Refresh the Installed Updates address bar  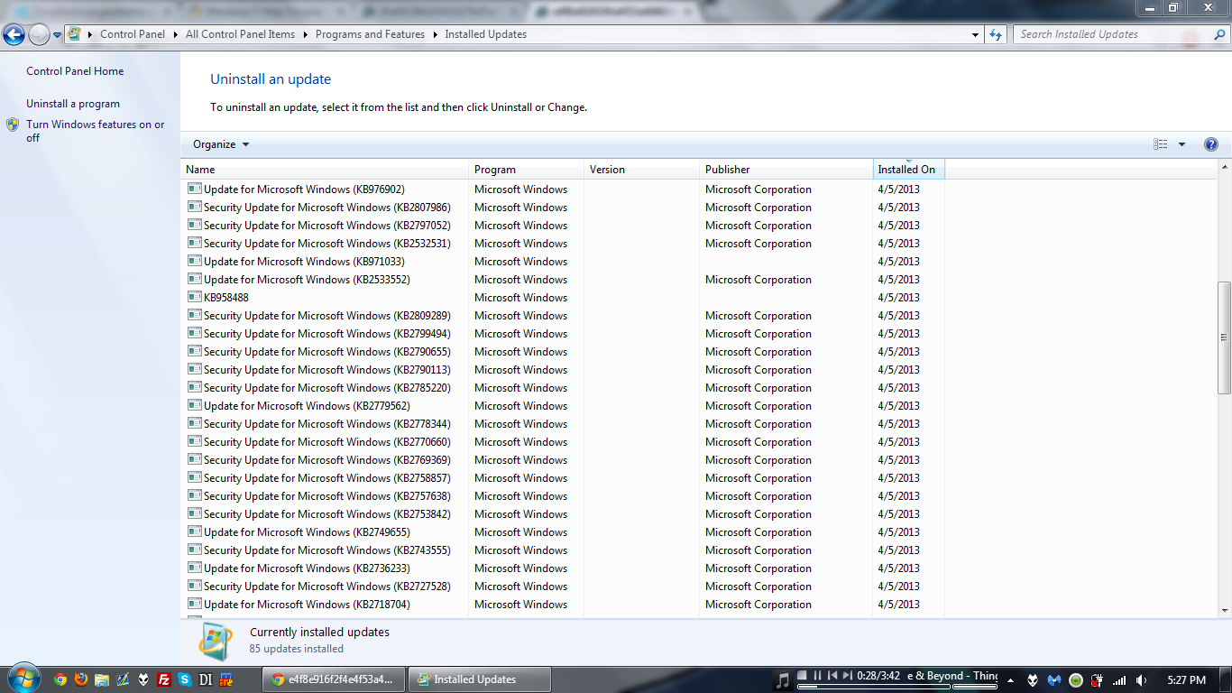pyautogui.click(x=996, y=34)
